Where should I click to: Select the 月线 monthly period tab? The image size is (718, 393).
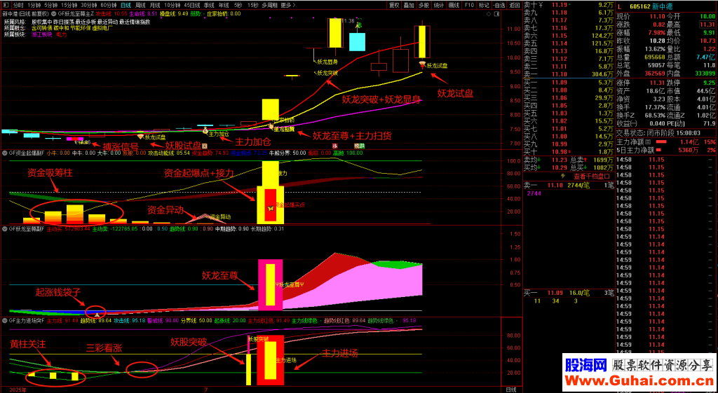[156, 6]
